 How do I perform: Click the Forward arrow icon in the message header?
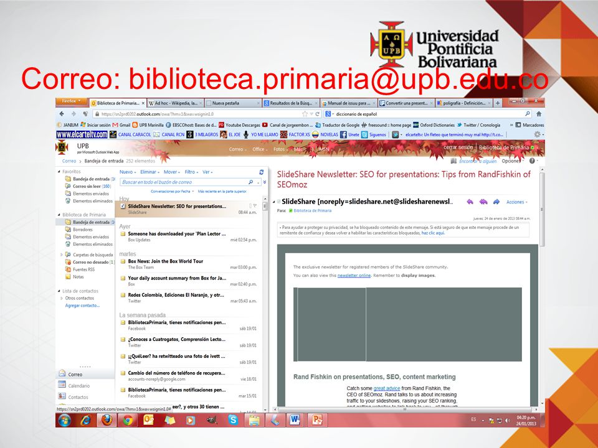pos(496,202)
